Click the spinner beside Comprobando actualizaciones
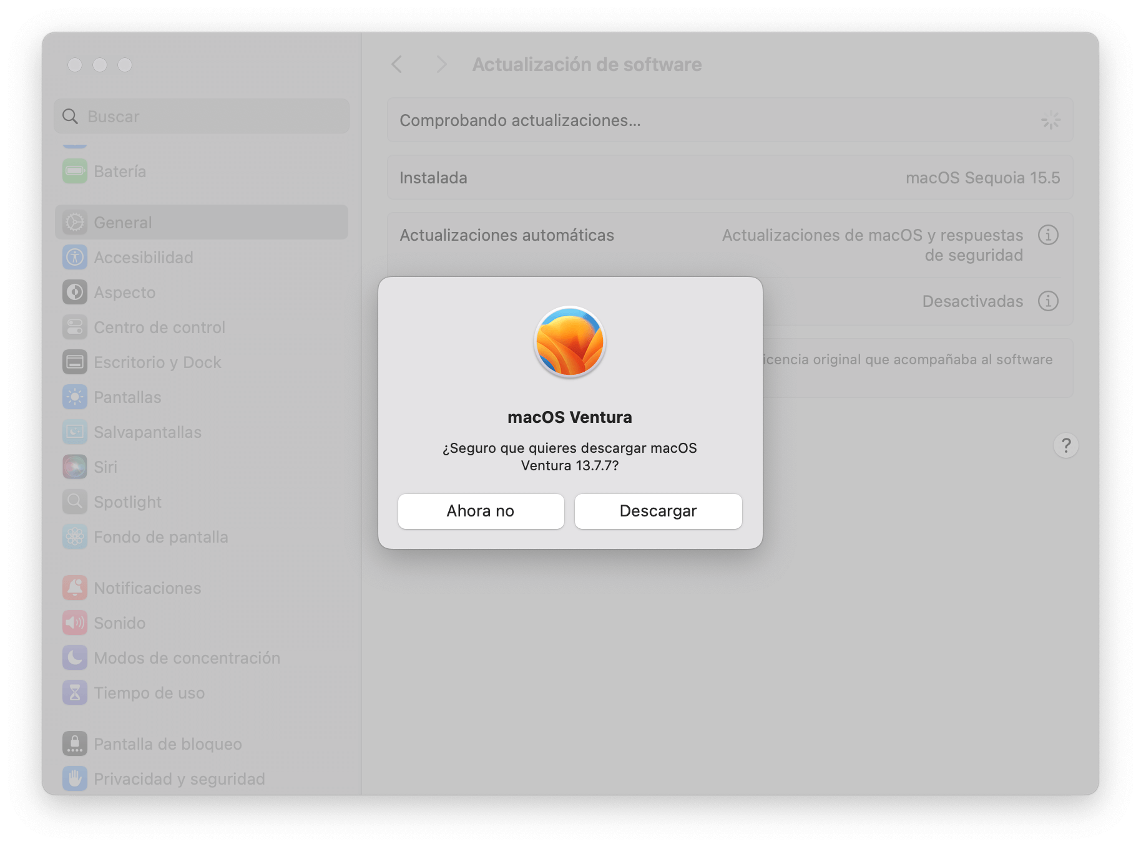The width and height of the screenshot is (1141, 847). (x=1050, y=120)
